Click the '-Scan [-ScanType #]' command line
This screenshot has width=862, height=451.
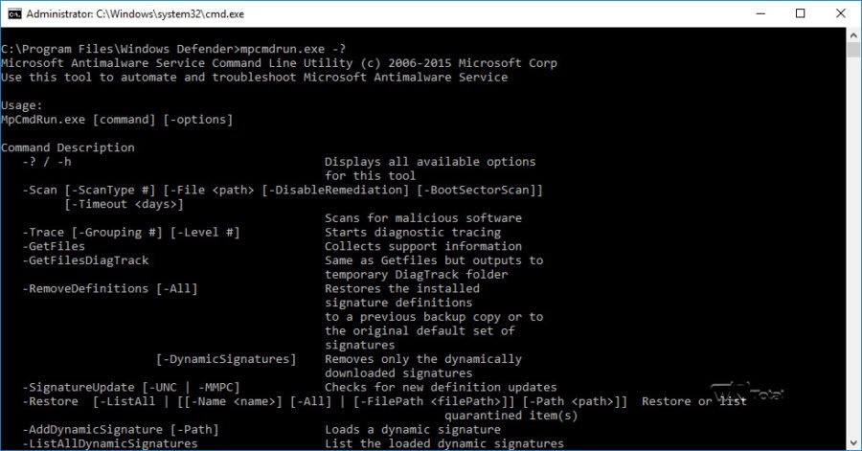[283, 190]
